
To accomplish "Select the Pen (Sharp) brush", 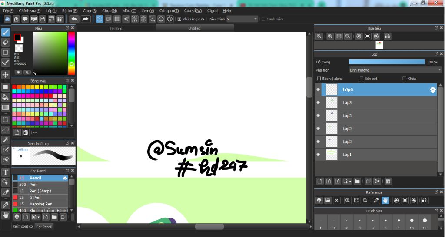I will 40,191.
